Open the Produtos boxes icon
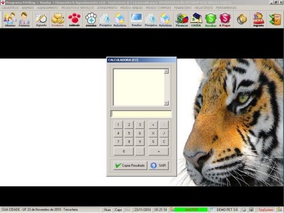Image resolution: width=284 pixels, height=213 pixels. click(x=57, y=19)
